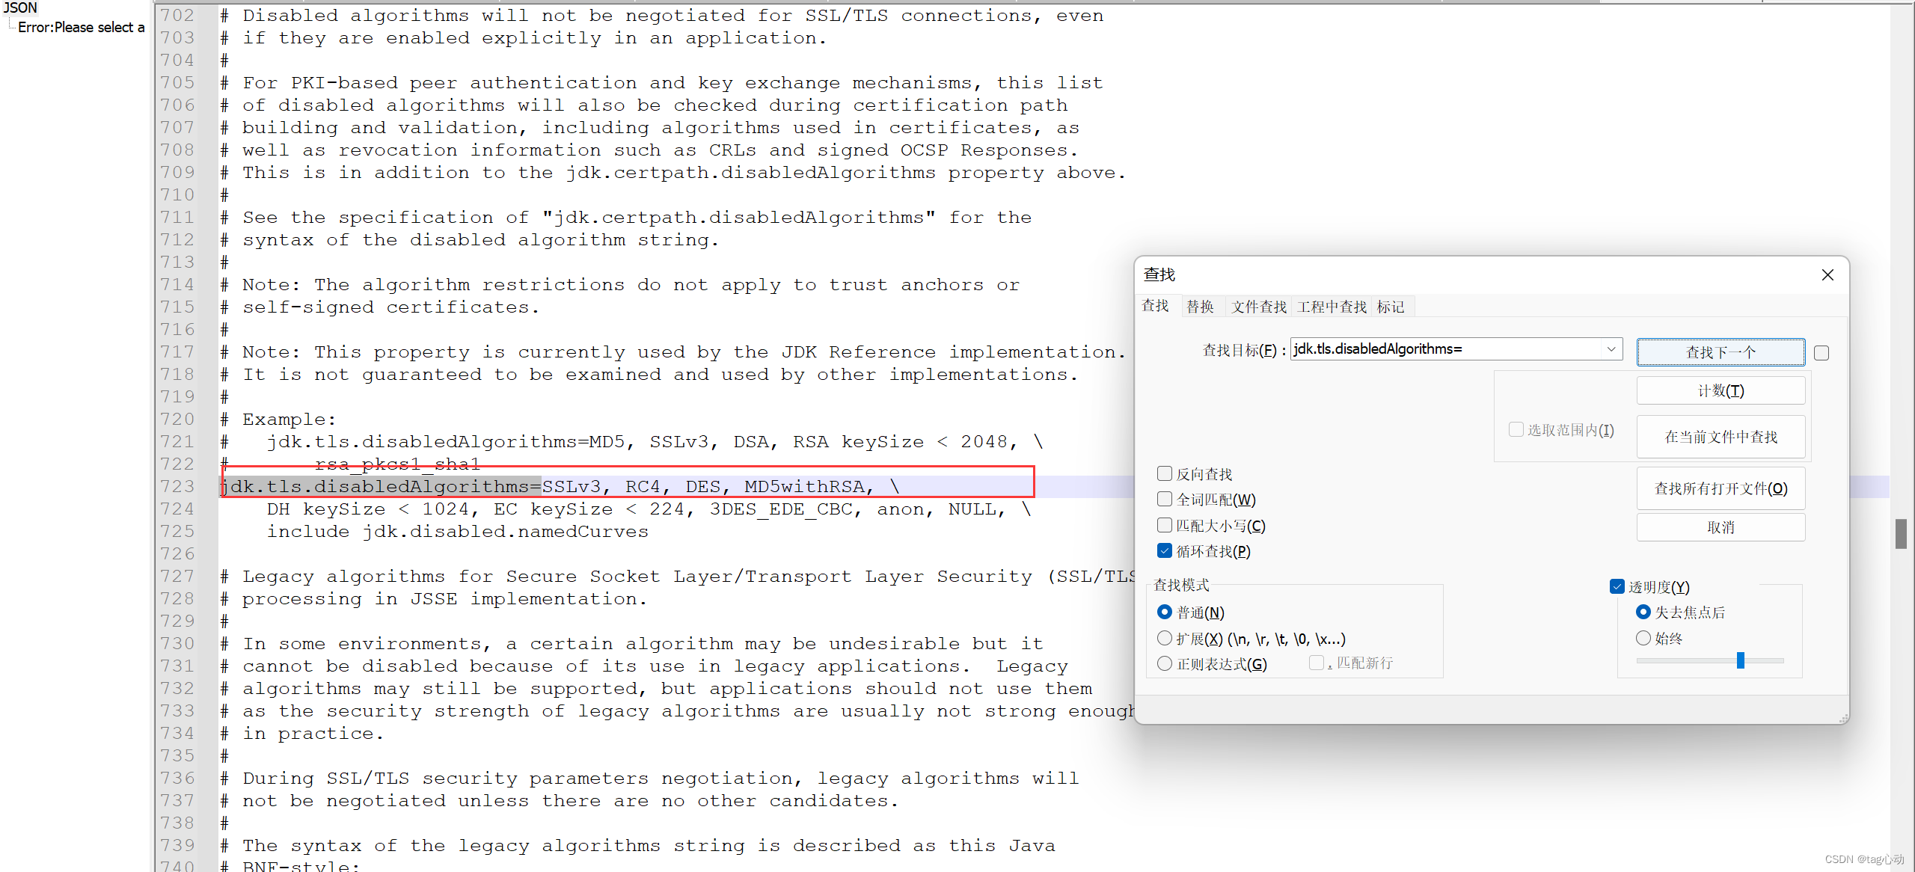The height and width of the screenshot is (872, 1915).
Task: Click the 查找下一个 find next button
Action: 1720,352
